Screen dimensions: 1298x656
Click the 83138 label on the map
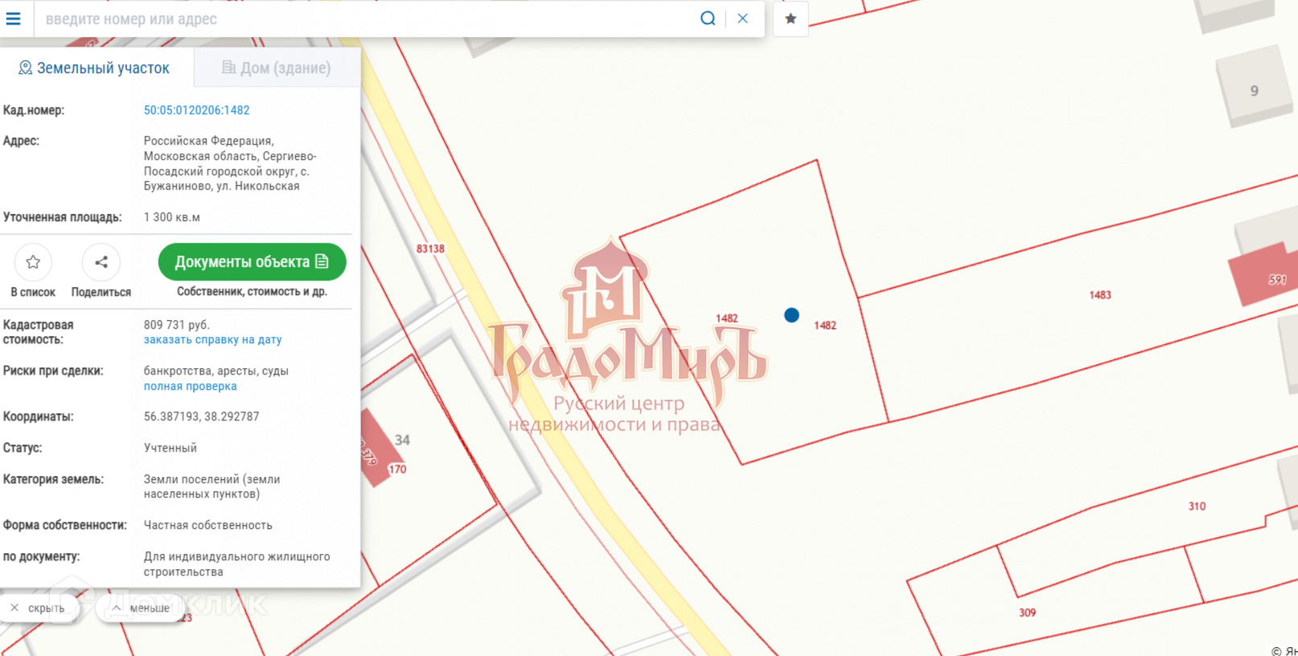[430, 249]
